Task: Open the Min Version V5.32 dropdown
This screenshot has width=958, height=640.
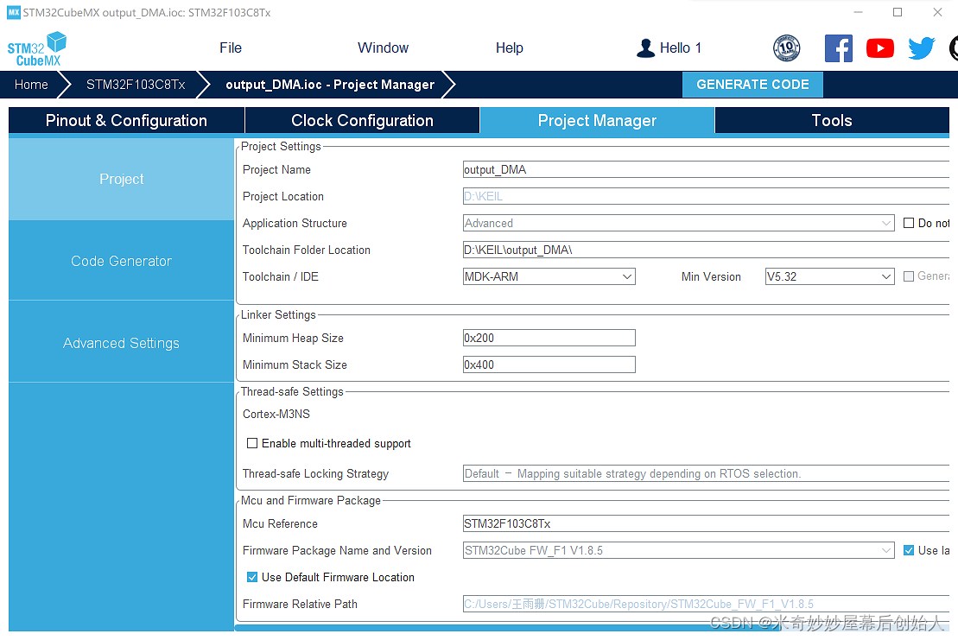Action: coord(829,276)
